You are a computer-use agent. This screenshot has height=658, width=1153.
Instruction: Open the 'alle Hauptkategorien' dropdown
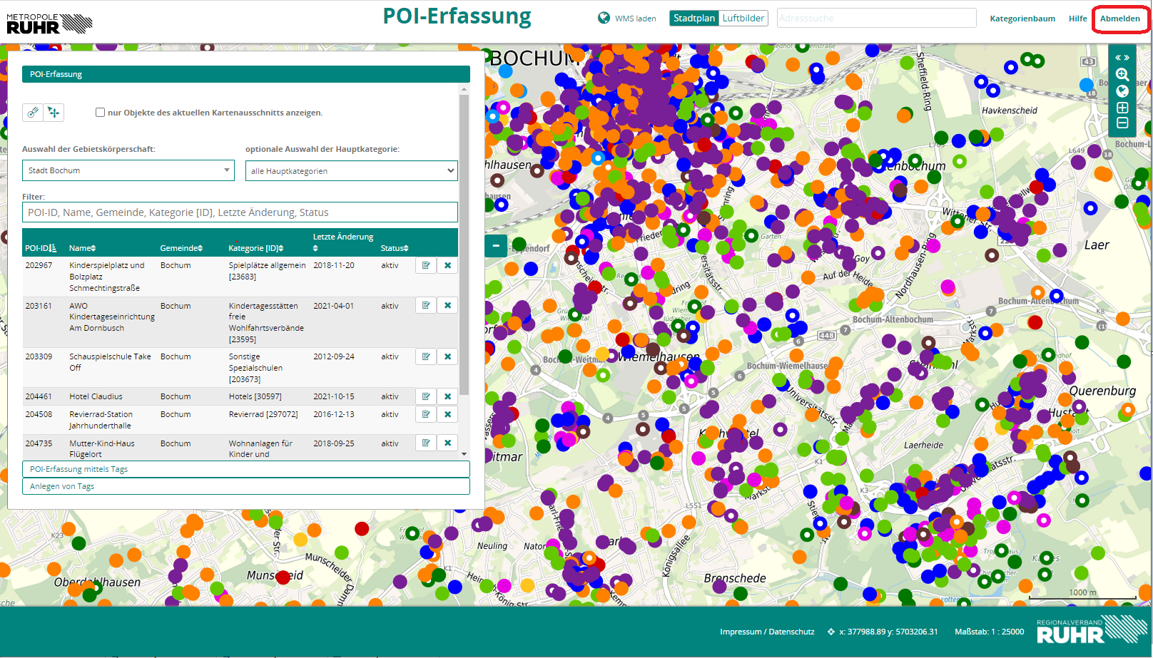pos(352,171)
